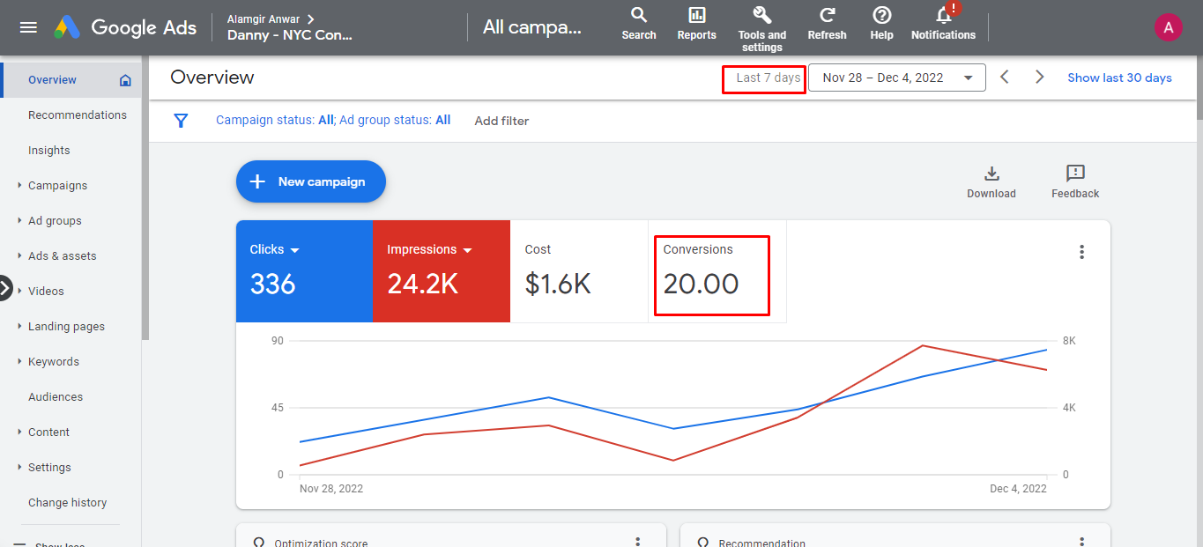Viewport: 1203px width, 547px height.
Task: Select Recommendations in the sidebar
Action: tap(78, 115)
